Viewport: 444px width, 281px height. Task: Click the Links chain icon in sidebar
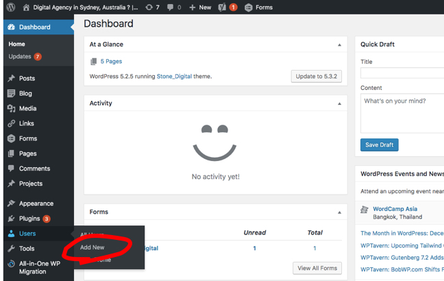[x=12, y=123]
